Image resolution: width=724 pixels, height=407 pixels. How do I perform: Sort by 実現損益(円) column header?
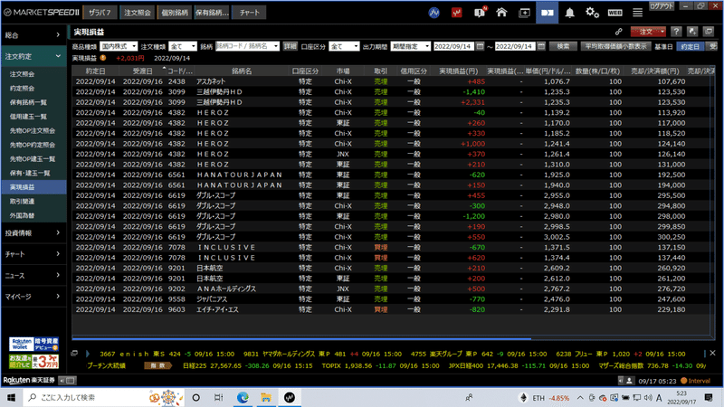pyautogui.click(x=458, y=71)
